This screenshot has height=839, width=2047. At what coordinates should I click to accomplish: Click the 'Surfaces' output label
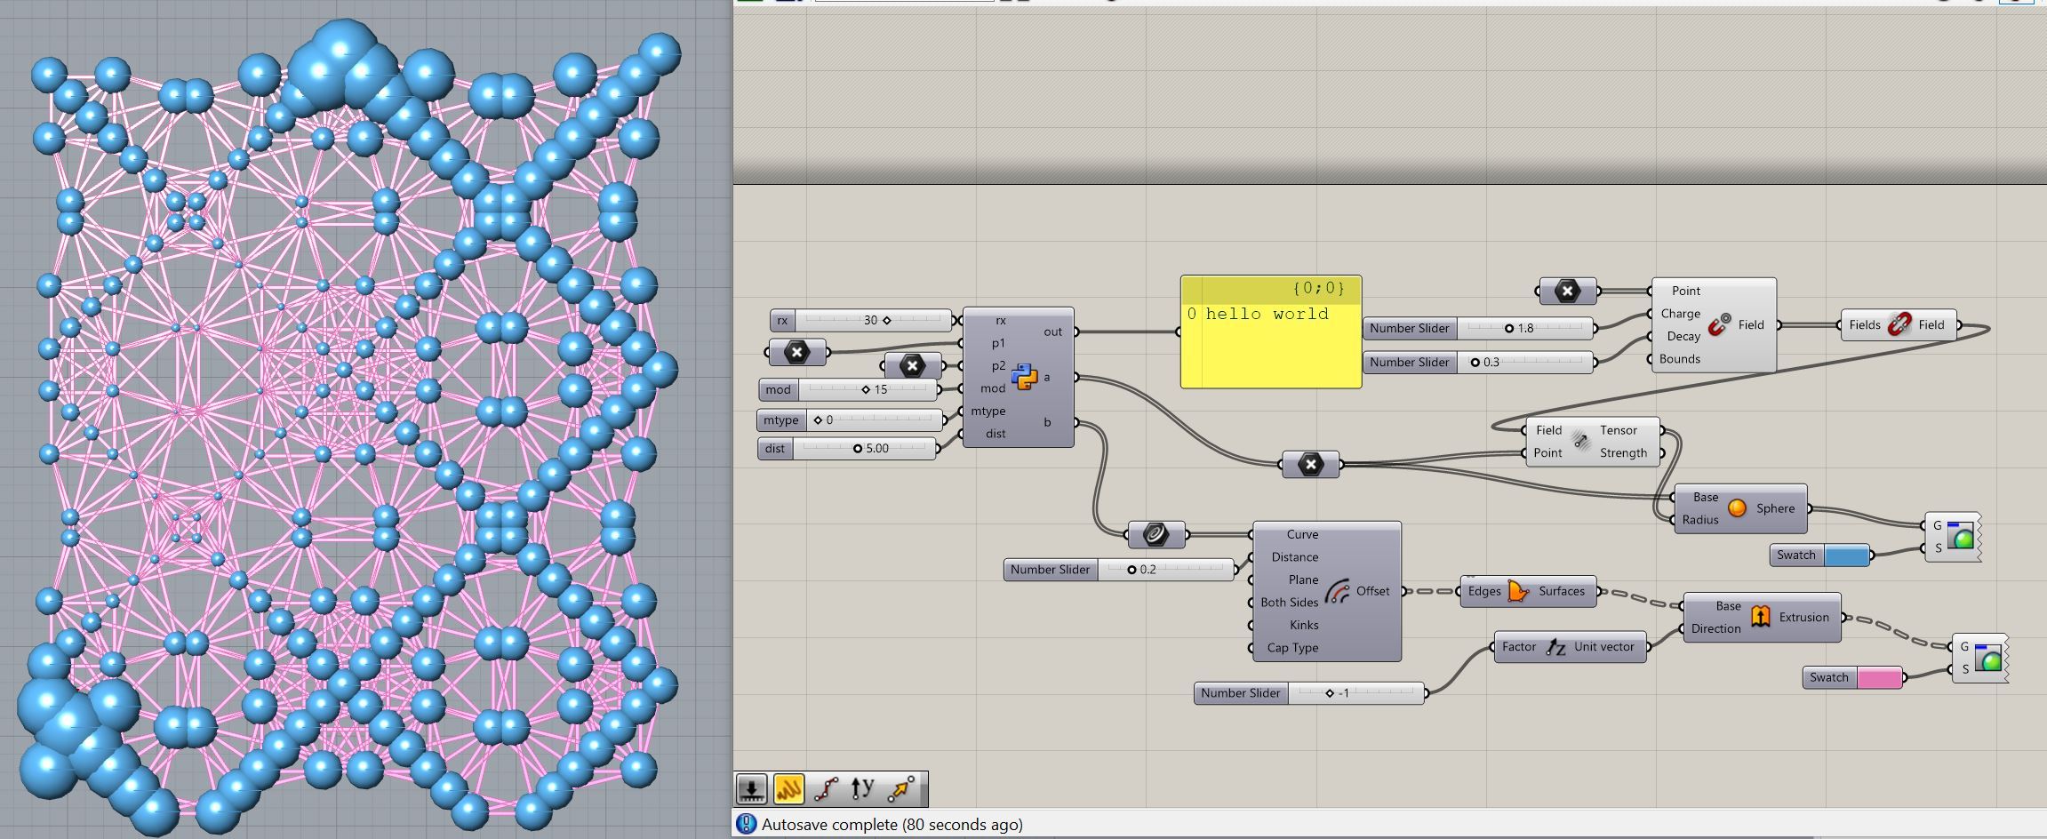(1562, 591)
